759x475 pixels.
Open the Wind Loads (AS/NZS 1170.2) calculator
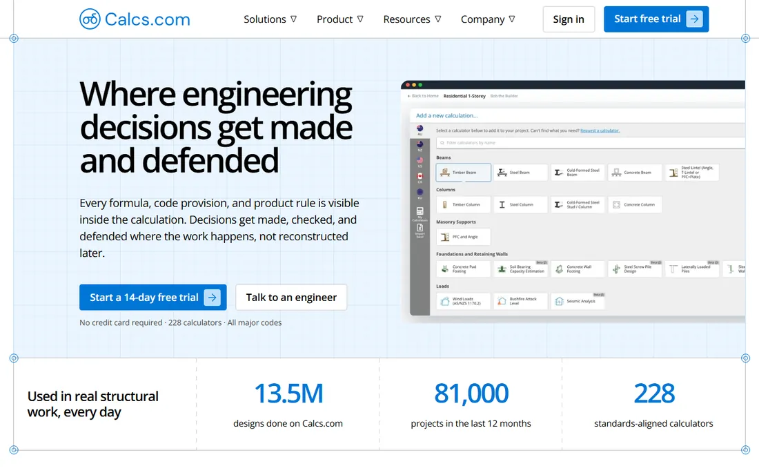(x=463, y=301)
